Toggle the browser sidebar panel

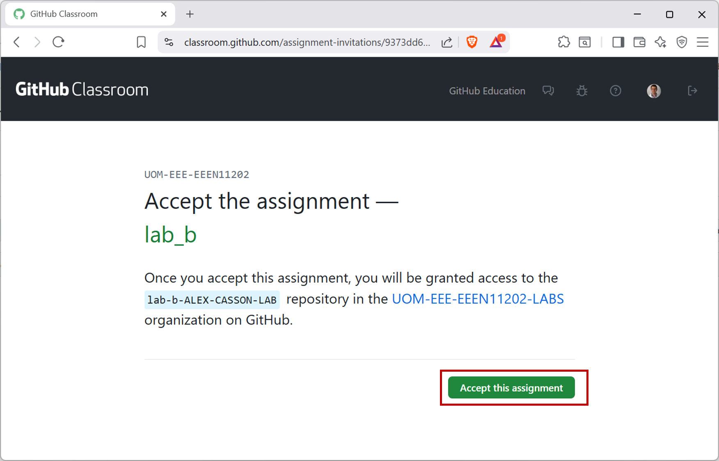point(618,42)
